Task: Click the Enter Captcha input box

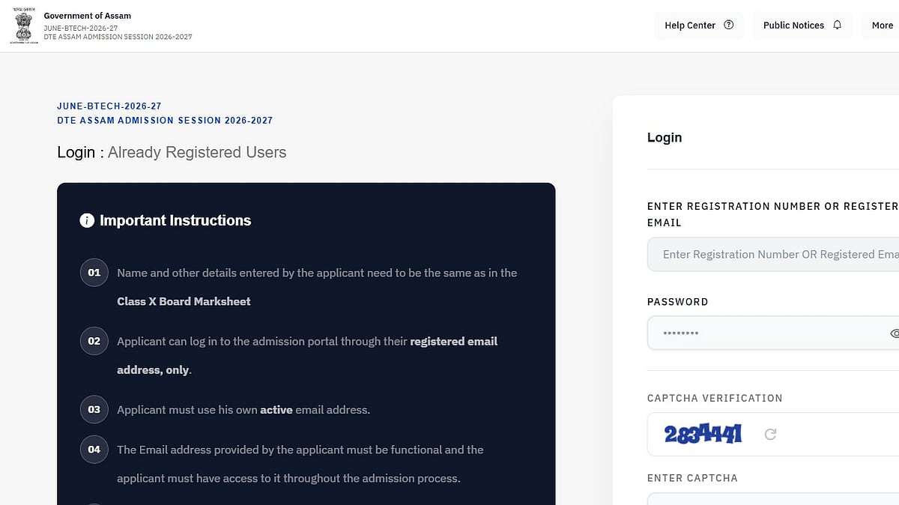Action: click(x=773, y=499)
